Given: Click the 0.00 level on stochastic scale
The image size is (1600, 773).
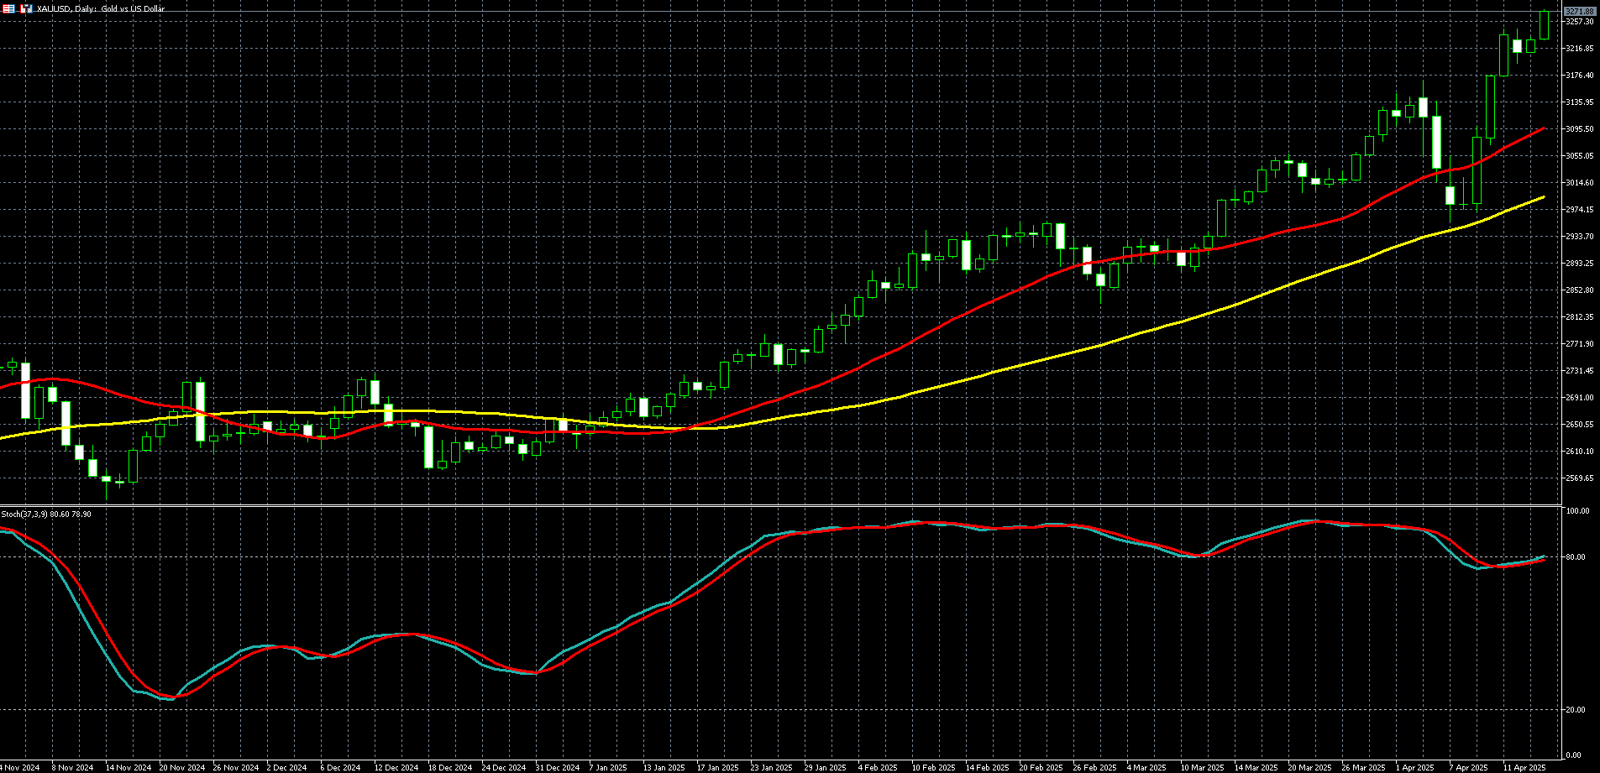Looking at the screenshot, I should tap(1575, 755).
